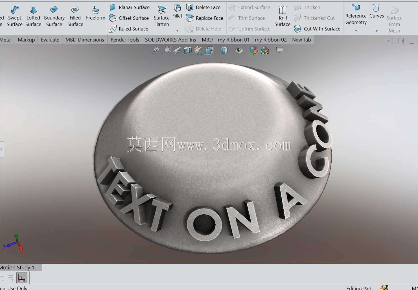The height and width of the screenshot is (290, 418).
Task: Click the Zoom to Area icon
Action: pyautogui.click(x=166, y=50)
